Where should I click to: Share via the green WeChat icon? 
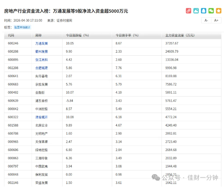(x=211, y=11)
